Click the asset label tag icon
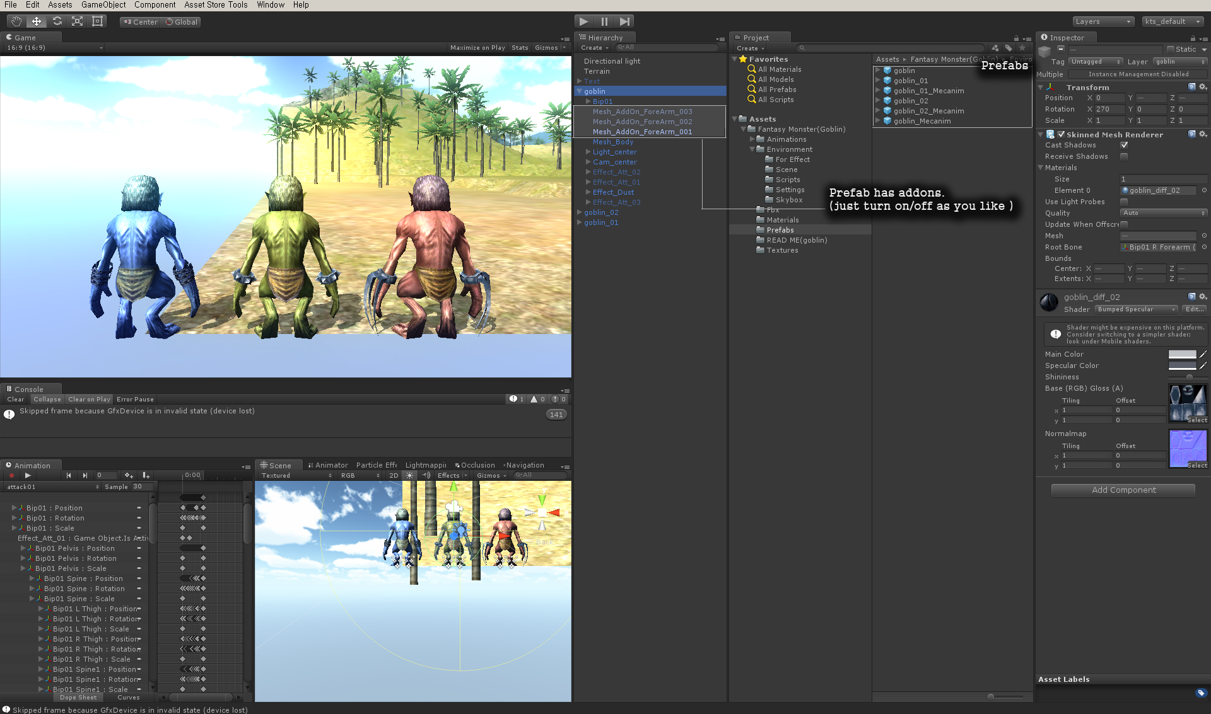Screen dimensions: 1211x714 click(1201, 693)
